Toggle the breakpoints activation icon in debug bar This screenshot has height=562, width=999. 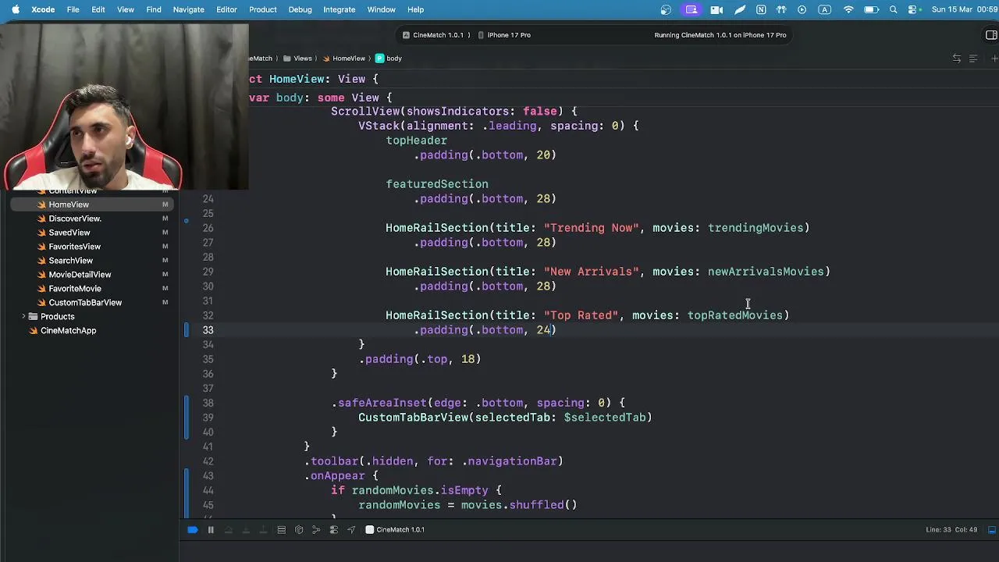tap(192, 530)
